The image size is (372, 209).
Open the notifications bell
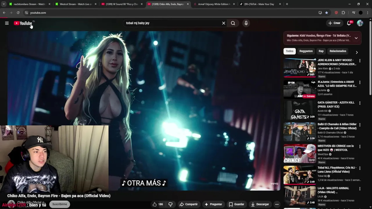coord(349,23)
